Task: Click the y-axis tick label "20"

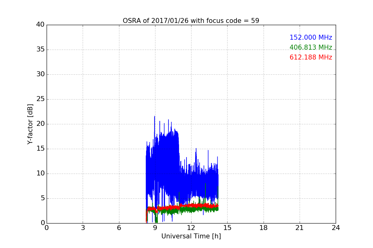Action: point(40,124)
